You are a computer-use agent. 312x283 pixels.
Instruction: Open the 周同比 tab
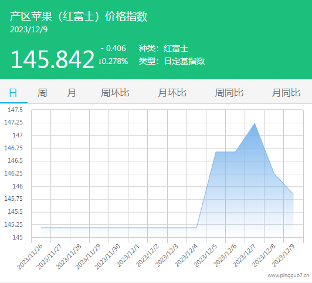click(x=229, y=93)
